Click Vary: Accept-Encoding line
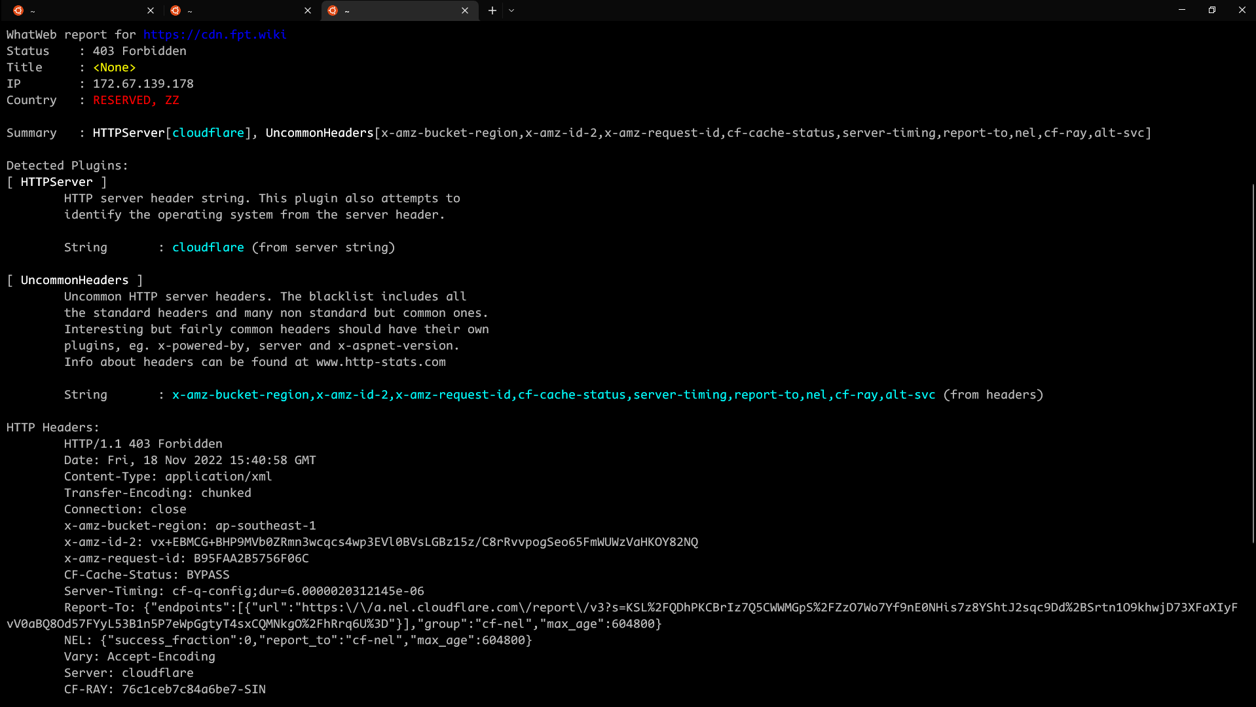 click(139, 657)
